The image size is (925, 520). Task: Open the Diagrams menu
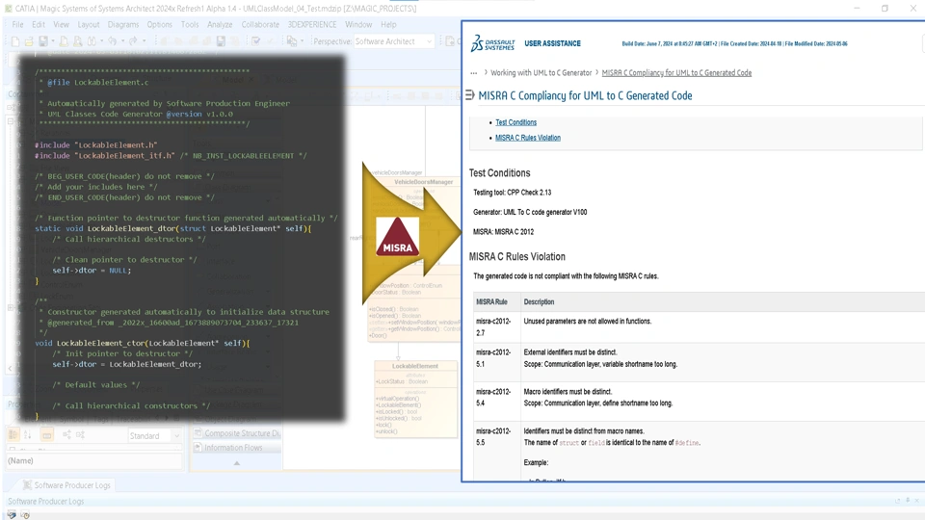pyautogui.click(x=122, y=24)
